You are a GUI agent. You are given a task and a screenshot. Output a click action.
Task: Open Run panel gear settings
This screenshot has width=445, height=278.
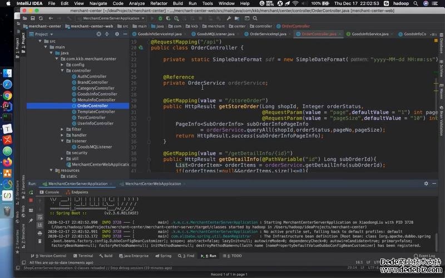426,183
